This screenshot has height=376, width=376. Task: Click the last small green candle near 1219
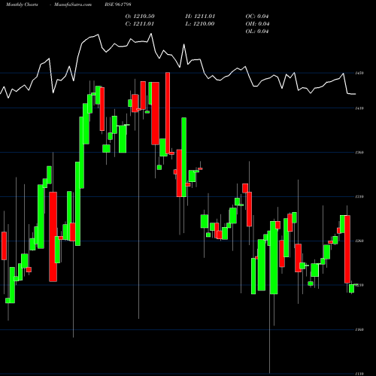pyautogui.click(x=352, y=289)
